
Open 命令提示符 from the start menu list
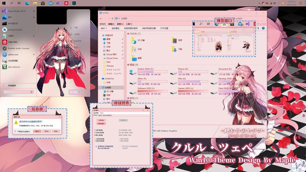coord(18,23)
